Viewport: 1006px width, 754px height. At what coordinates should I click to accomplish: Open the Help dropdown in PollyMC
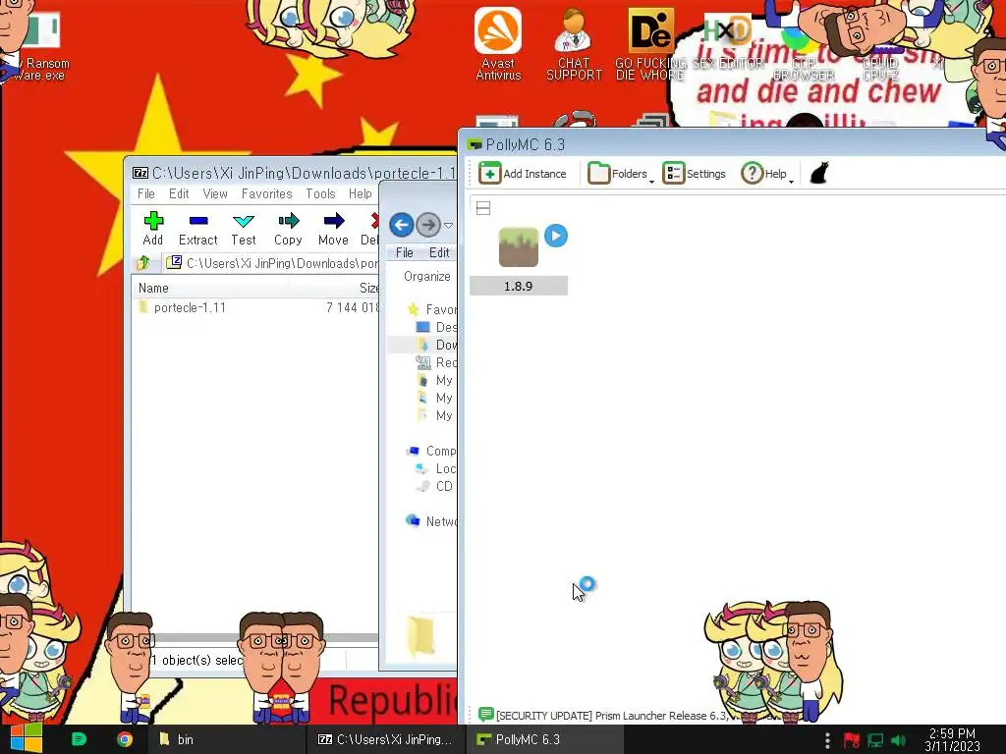click(766, 173)
